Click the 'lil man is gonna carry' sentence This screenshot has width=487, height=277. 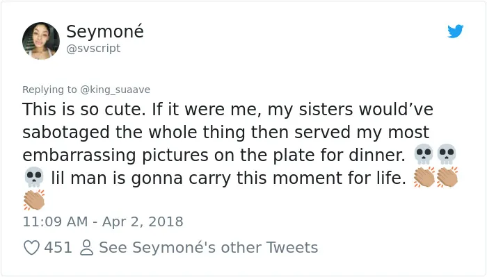228,178
